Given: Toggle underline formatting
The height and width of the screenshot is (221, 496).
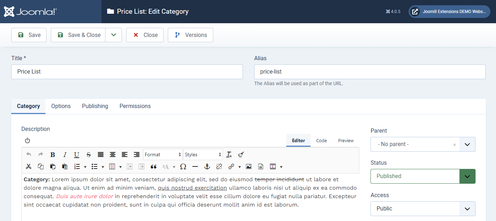Looking at the screenshot, I should pyautogui.click(x=76, y=154).
